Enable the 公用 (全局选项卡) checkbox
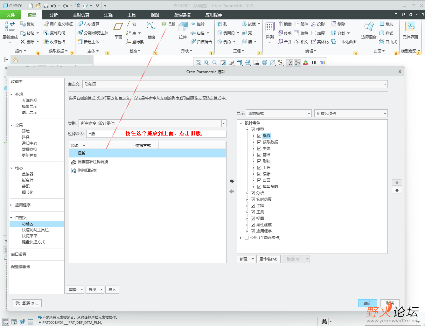This screenshot has height=326, width=425. (x=247, y=238)
